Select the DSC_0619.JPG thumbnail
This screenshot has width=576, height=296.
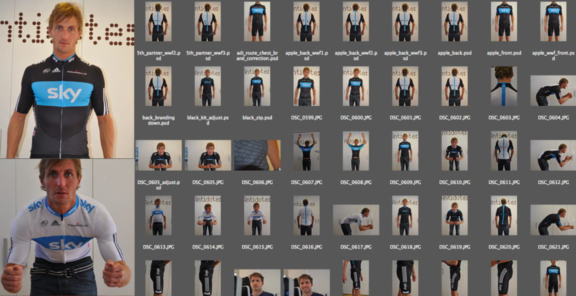[x=454, y=215]
